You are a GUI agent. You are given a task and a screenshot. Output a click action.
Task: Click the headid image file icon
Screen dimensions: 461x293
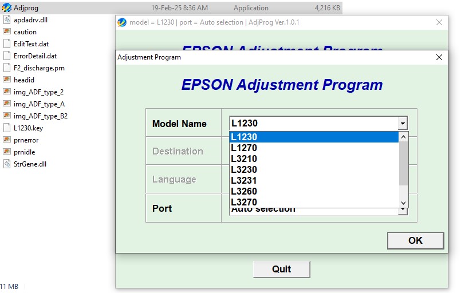pos(7,80)
